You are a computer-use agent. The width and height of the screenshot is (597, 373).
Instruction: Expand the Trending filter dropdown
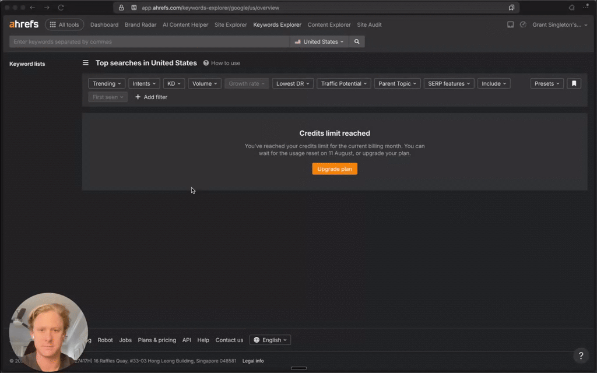107,84
